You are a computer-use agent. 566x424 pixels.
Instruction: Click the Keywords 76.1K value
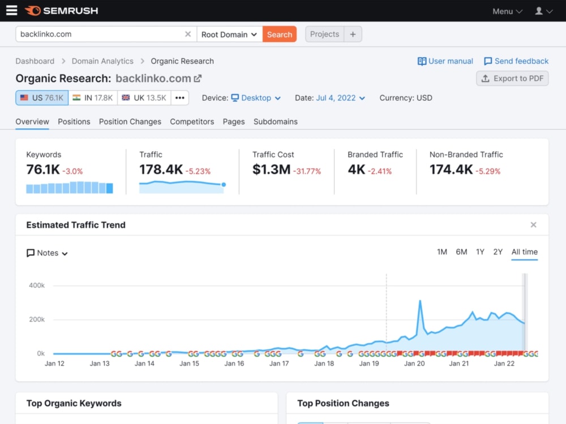43,170
